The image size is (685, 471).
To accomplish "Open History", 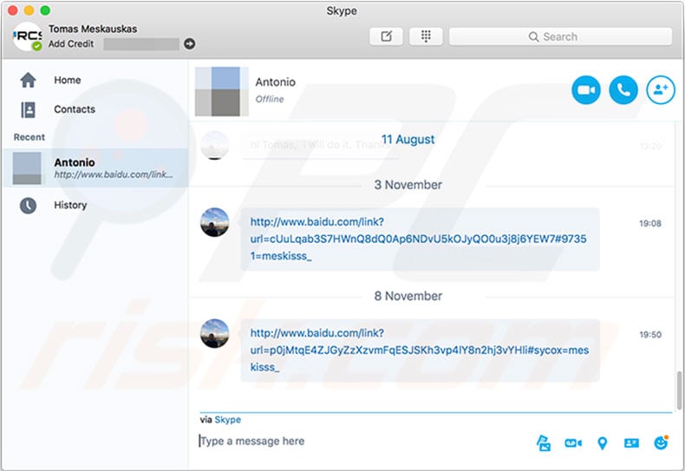I will pos(70,205).
